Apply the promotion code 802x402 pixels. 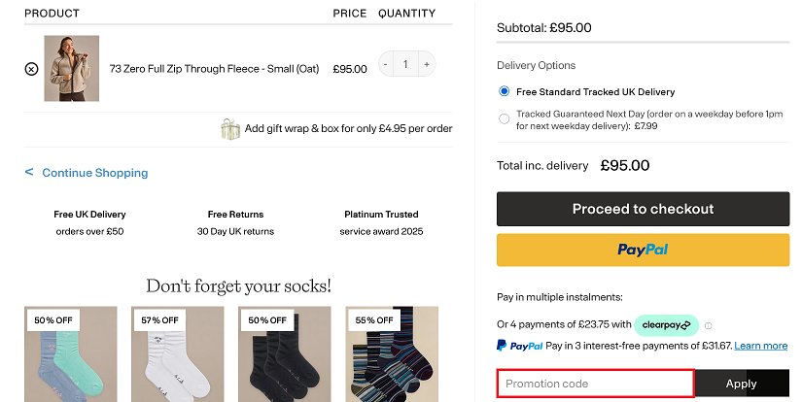click(x=742, y=384)
